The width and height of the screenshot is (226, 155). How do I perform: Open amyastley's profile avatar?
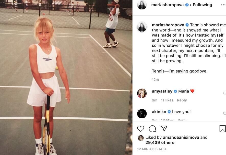click(x=142, y=93)
